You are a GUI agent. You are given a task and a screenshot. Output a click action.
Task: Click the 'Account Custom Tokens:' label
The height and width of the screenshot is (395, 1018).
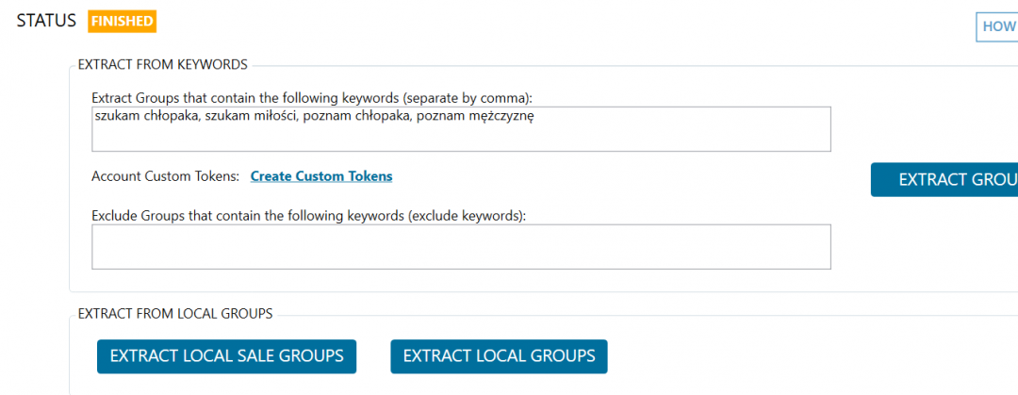165,176
